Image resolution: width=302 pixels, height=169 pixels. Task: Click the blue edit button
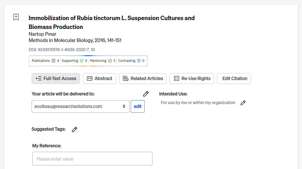(x=138, y=106)
